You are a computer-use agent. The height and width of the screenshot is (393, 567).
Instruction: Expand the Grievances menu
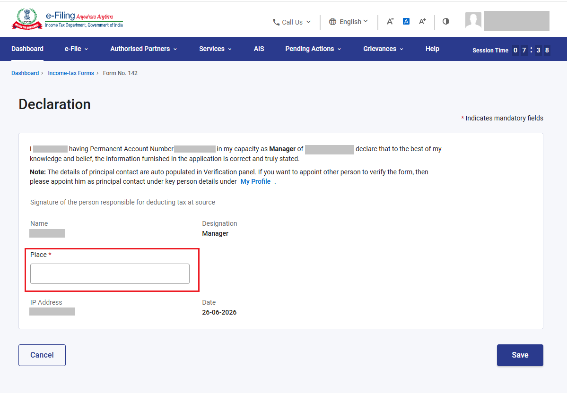[384, 49]
